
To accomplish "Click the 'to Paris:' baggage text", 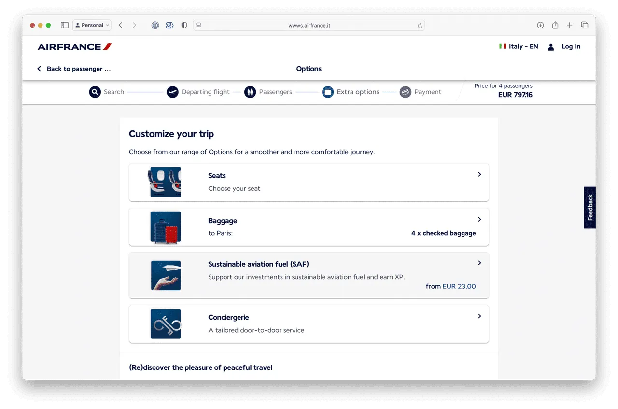I will coord(221,233).
